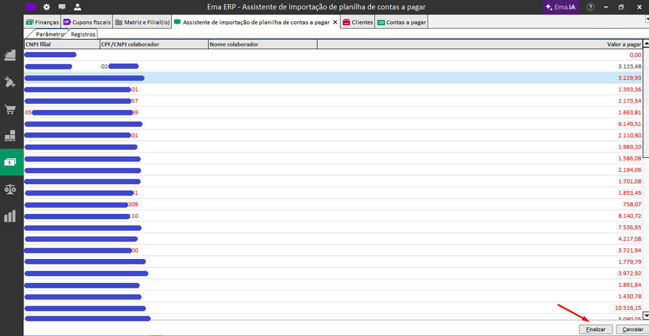Open the settings gear in title bar

click(47, 7)
